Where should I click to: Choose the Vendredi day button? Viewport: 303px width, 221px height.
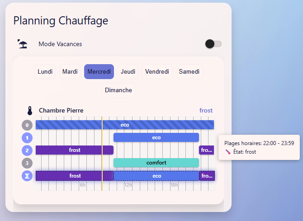click(157, 71)
